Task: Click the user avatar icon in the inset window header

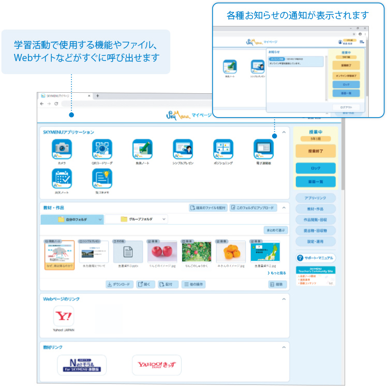Action: coord(340,42)
